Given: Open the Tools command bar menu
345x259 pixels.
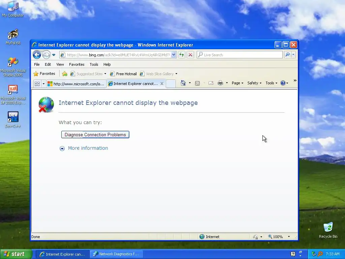Looking at the screenshot, I should [x=271, y=83].
